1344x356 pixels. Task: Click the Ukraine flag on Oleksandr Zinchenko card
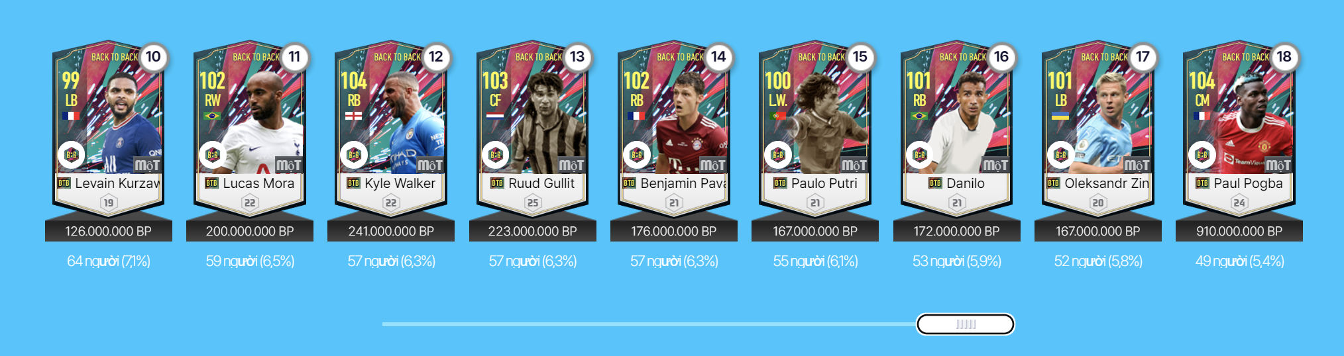1060,116
